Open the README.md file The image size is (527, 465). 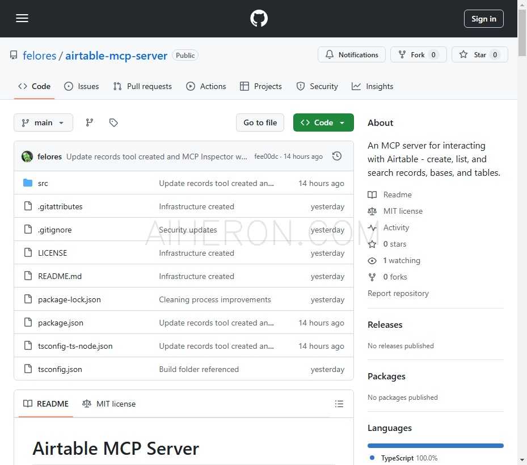[x=60, y=276]
